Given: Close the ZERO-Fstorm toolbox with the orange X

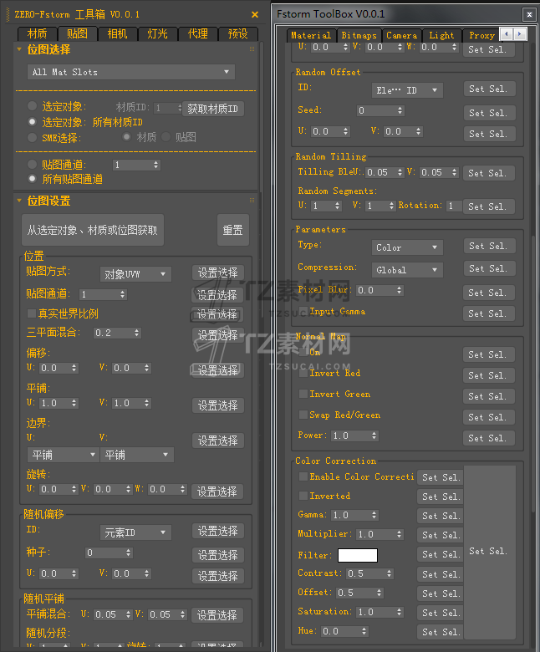Looking at the screenshot, I should coord(255,14).
